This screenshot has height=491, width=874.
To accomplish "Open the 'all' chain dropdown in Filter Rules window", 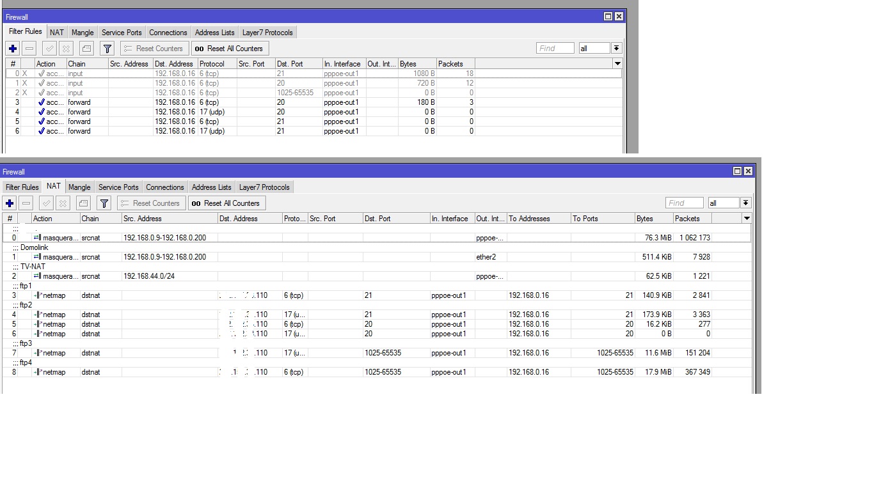I will (x=616, y=49).
